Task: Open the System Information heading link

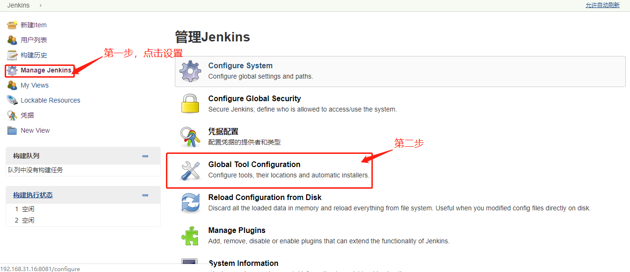Action: [x=244, y=263]
